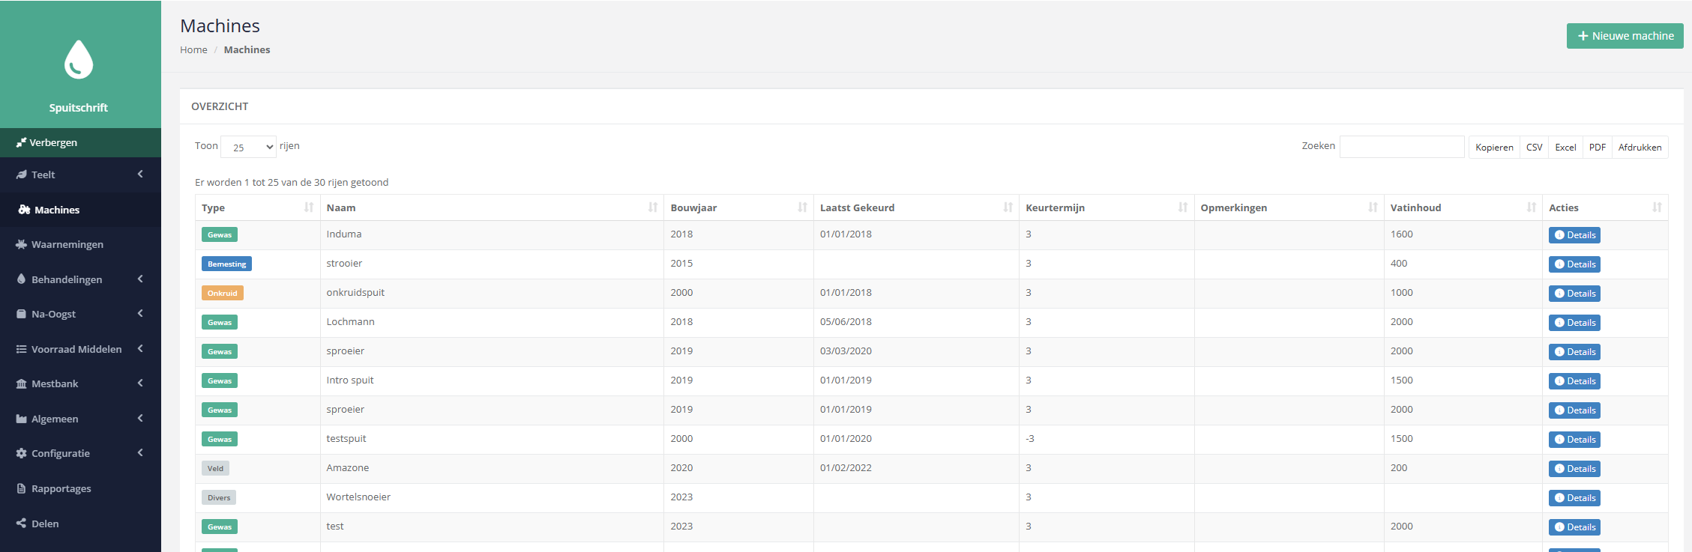Screen dimensions: 1692x552
Task: Open the rows-per-page dropdown showing 25
Action: pos(249,147)
